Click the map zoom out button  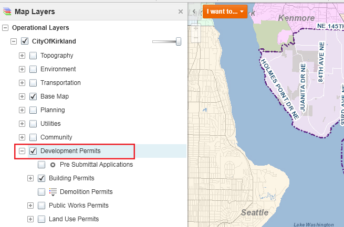pyautogui.click(x=195, y=39)
